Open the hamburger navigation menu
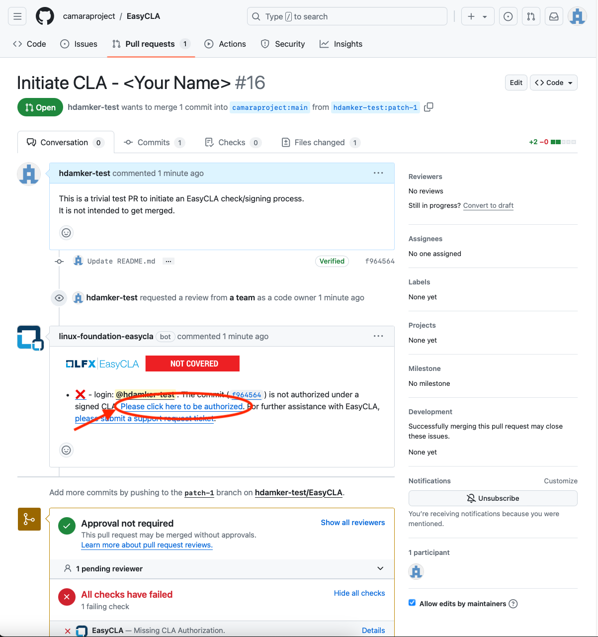The height and width of the screenshot is (637, 598). (17, 16)
